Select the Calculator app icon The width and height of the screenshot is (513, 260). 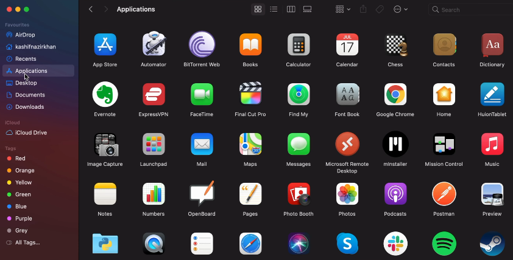(299, 44)
